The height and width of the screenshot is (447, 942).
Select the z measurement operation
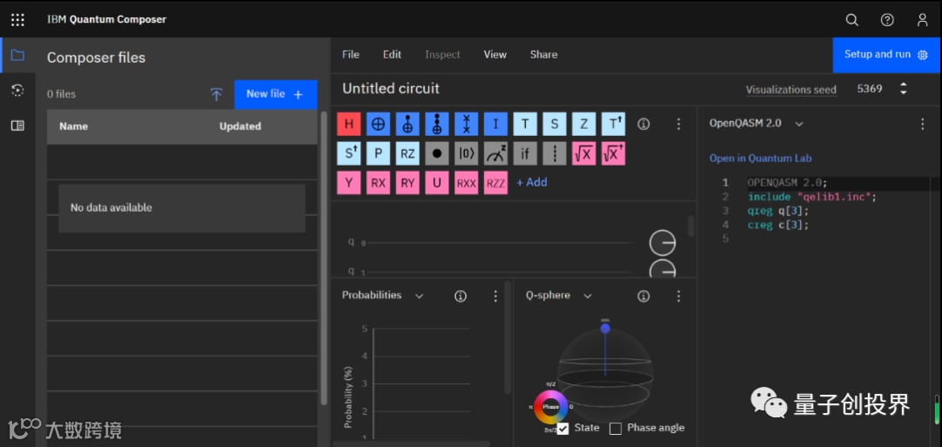point(495,153)
